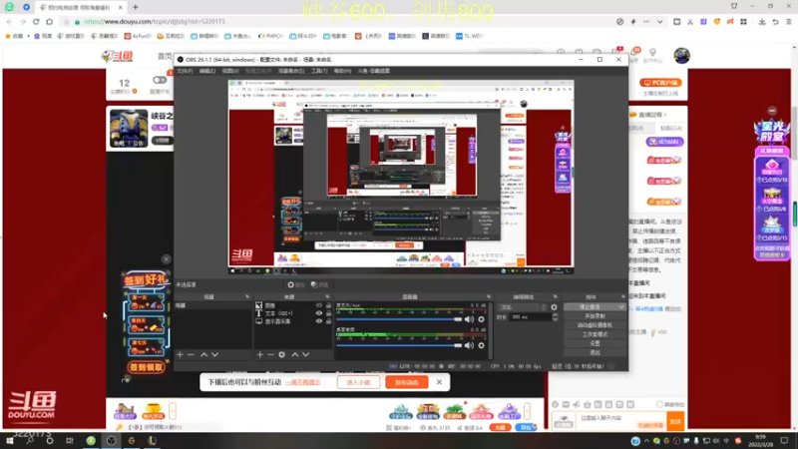
Task: Open the OBS Scene Collection menu
Action: [291, 71]
